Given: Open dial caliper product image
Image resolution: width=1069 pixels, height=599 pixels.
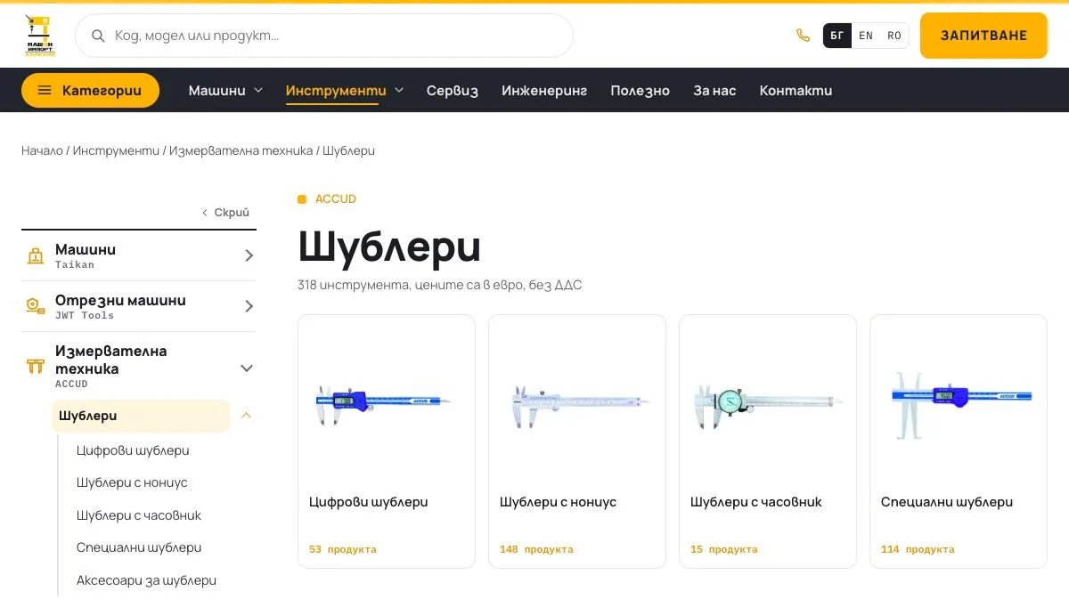Looking at the screenshot, I should (768, 405).
